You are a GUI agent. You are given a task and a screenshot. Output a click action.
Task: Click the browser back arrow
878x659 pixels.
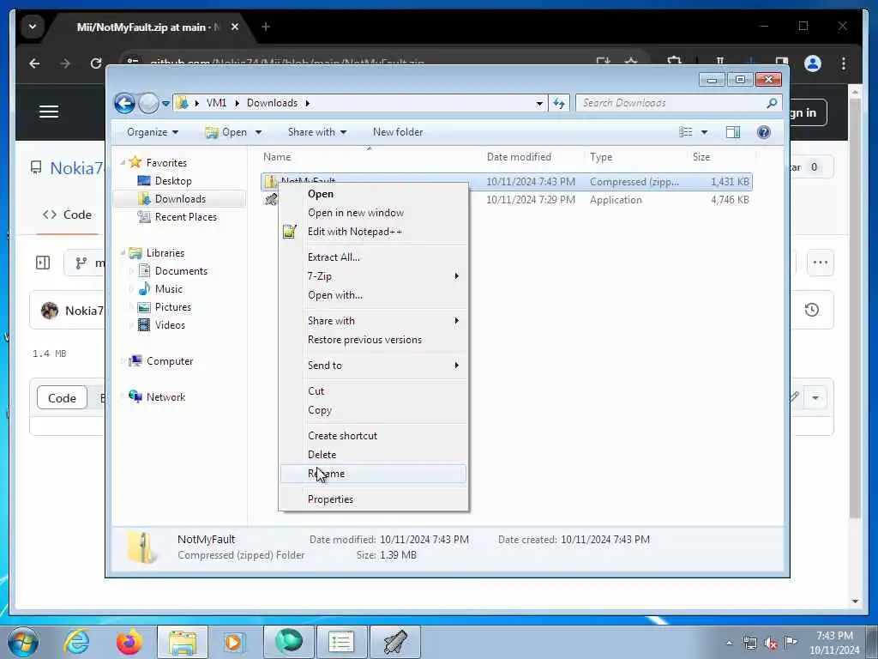point(34,63)
